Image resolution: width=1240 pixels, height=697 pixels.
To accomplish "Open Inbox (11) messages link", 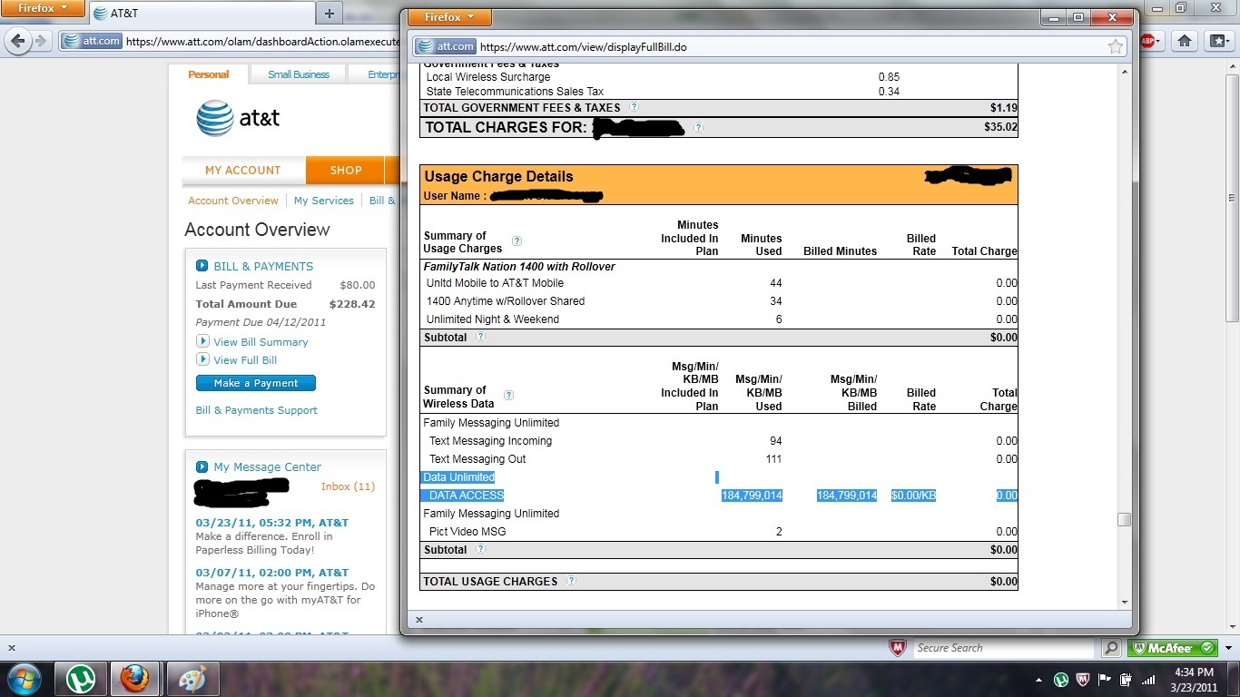I will [348, 486].
